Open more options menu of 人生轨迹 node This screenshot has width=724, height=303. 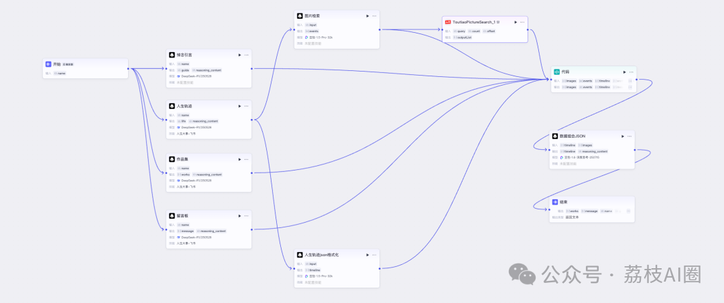click(x=246, y=106)
